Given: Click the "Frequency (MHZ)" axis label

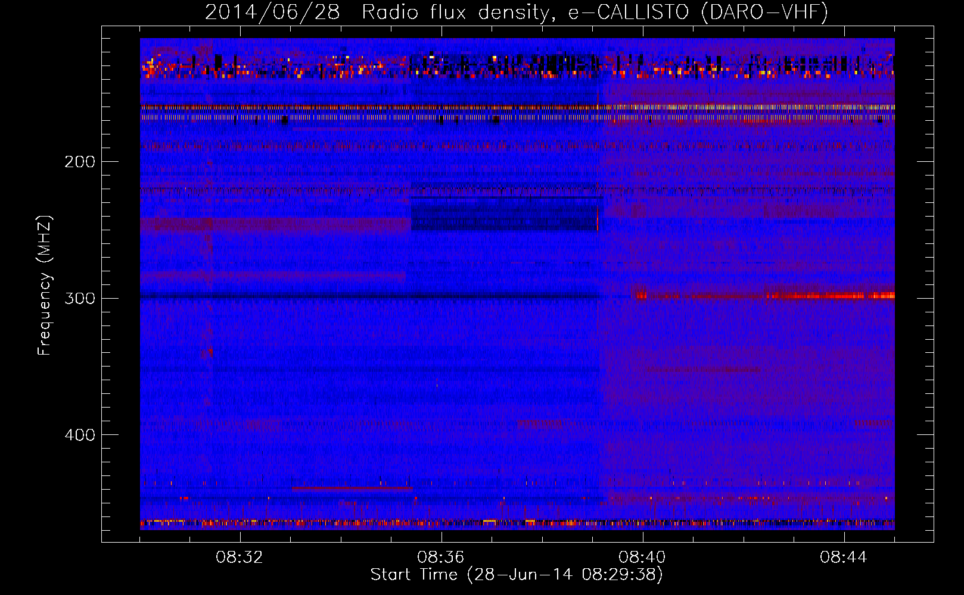Looking at the screenshot, I should tap(45, 286).
